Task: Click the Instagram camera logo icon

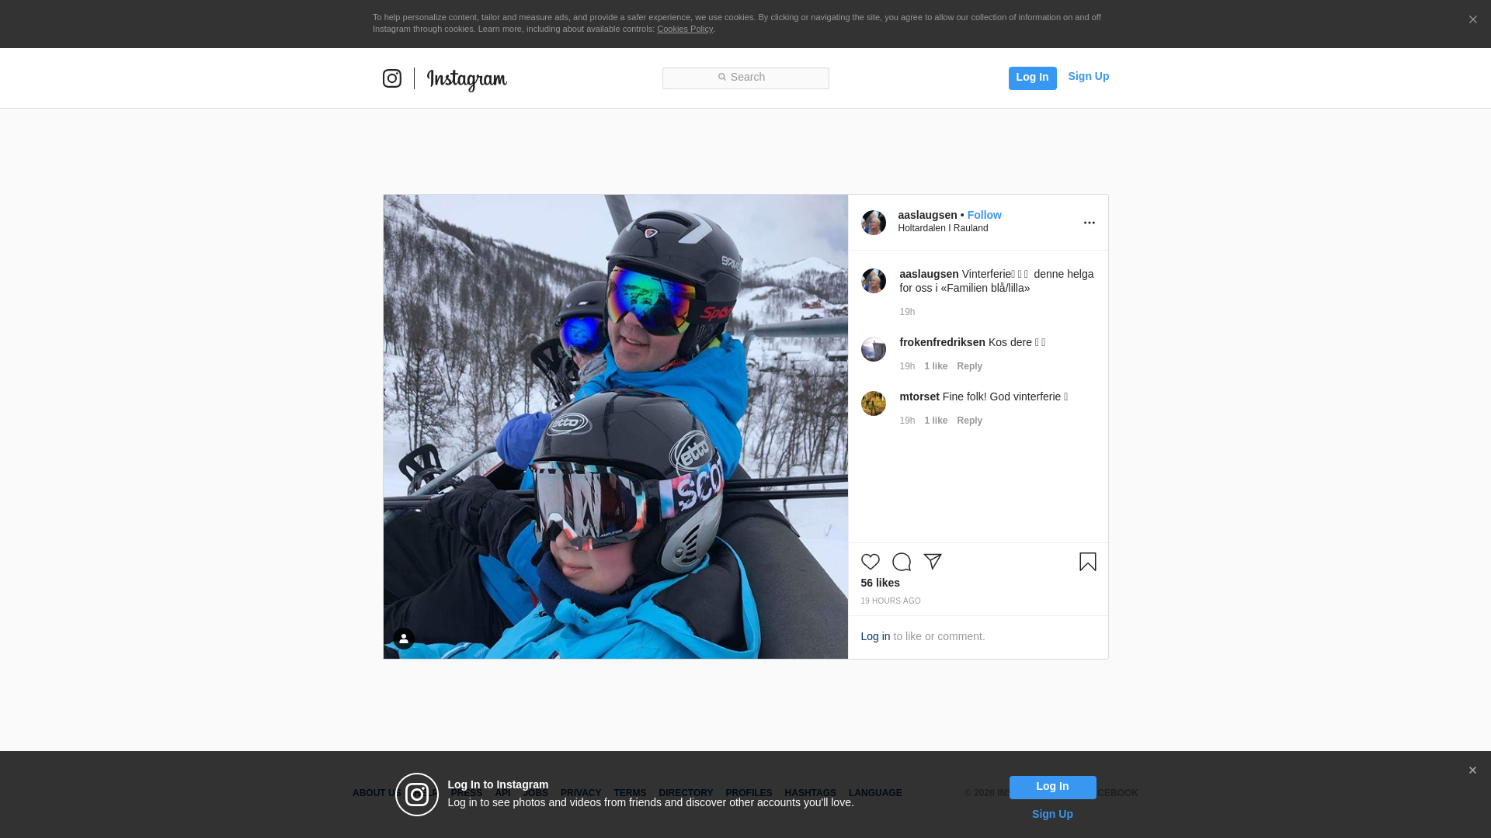Action: pos(391,78)
